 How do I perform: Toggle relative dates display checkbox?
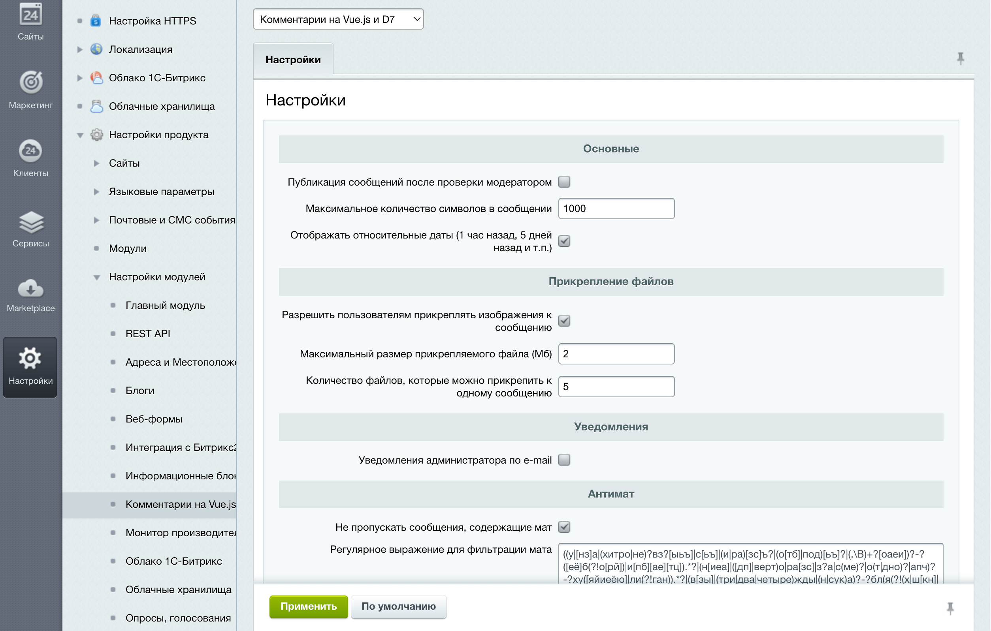[x=564, y=240]
